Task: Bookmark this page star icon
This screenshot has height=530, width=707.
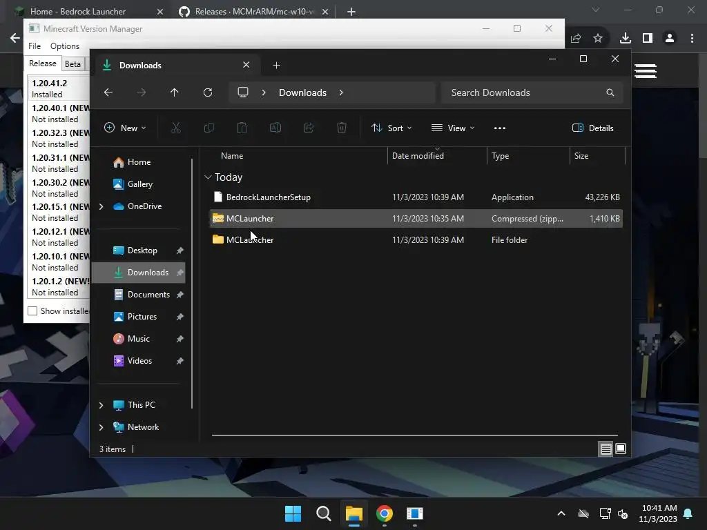Action: 598,39
